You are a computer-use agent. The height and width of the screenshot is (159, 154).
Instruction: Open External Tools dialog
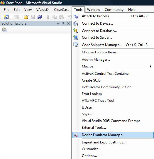point(113,128)
